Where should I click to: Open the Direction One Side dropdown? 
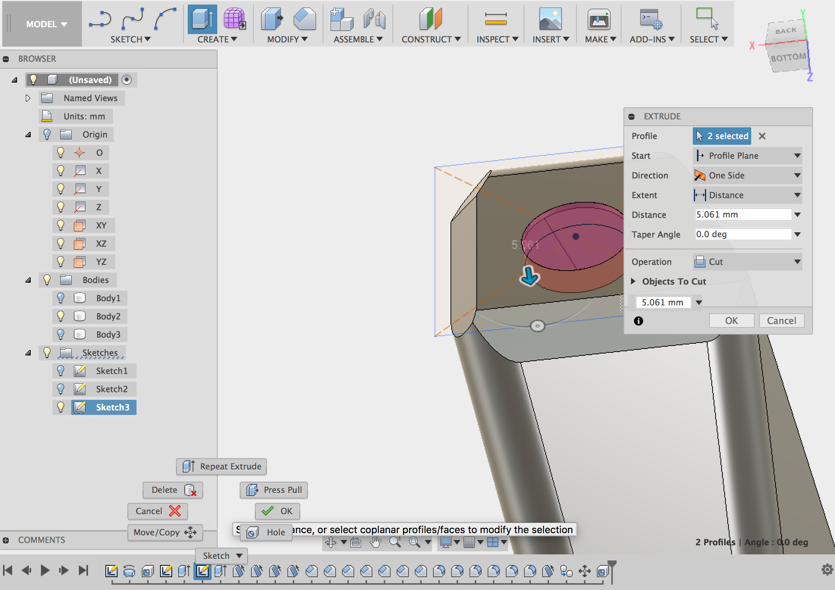pyautogui.click(x=747, y=175)
